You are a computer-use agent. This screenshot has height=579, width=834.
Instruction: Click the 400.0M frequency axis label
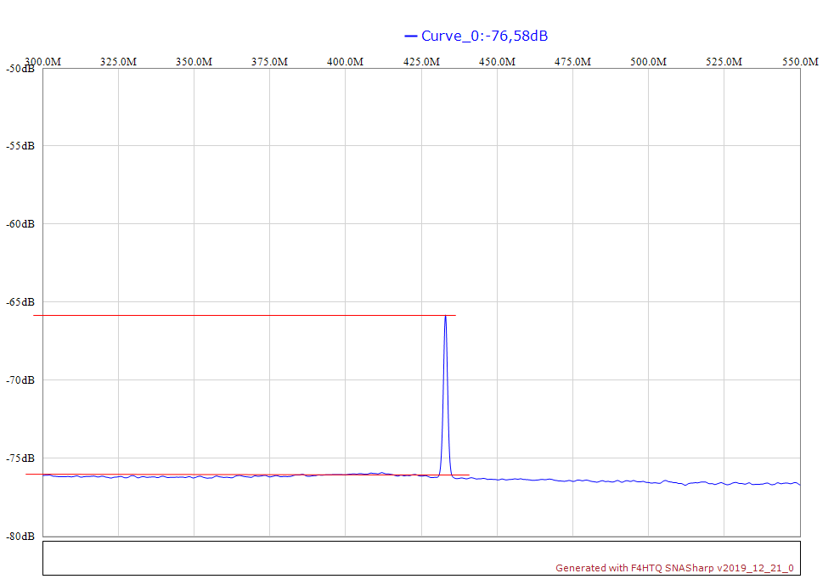tap(346, 62)
